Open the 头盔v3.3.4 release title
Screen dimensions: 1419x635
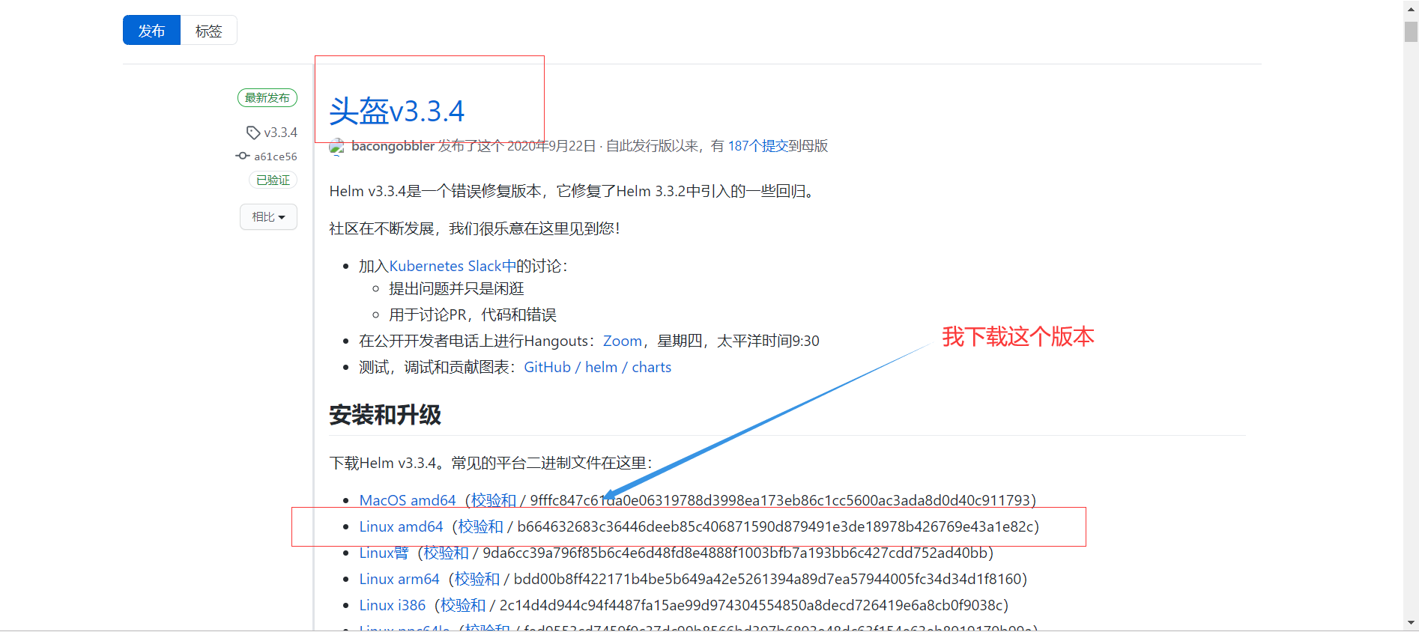click(x=397, y=111)
